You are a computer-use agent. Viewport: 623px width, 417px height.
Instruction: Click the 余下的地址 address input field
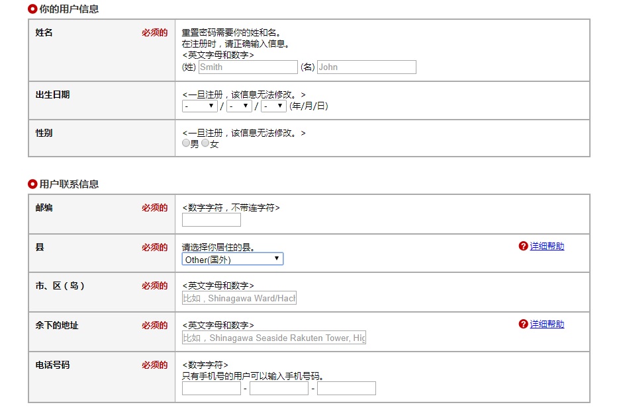point(273,338)
